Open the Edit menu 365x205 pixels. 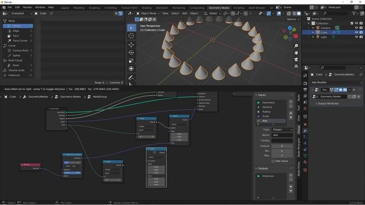[18, 7]
